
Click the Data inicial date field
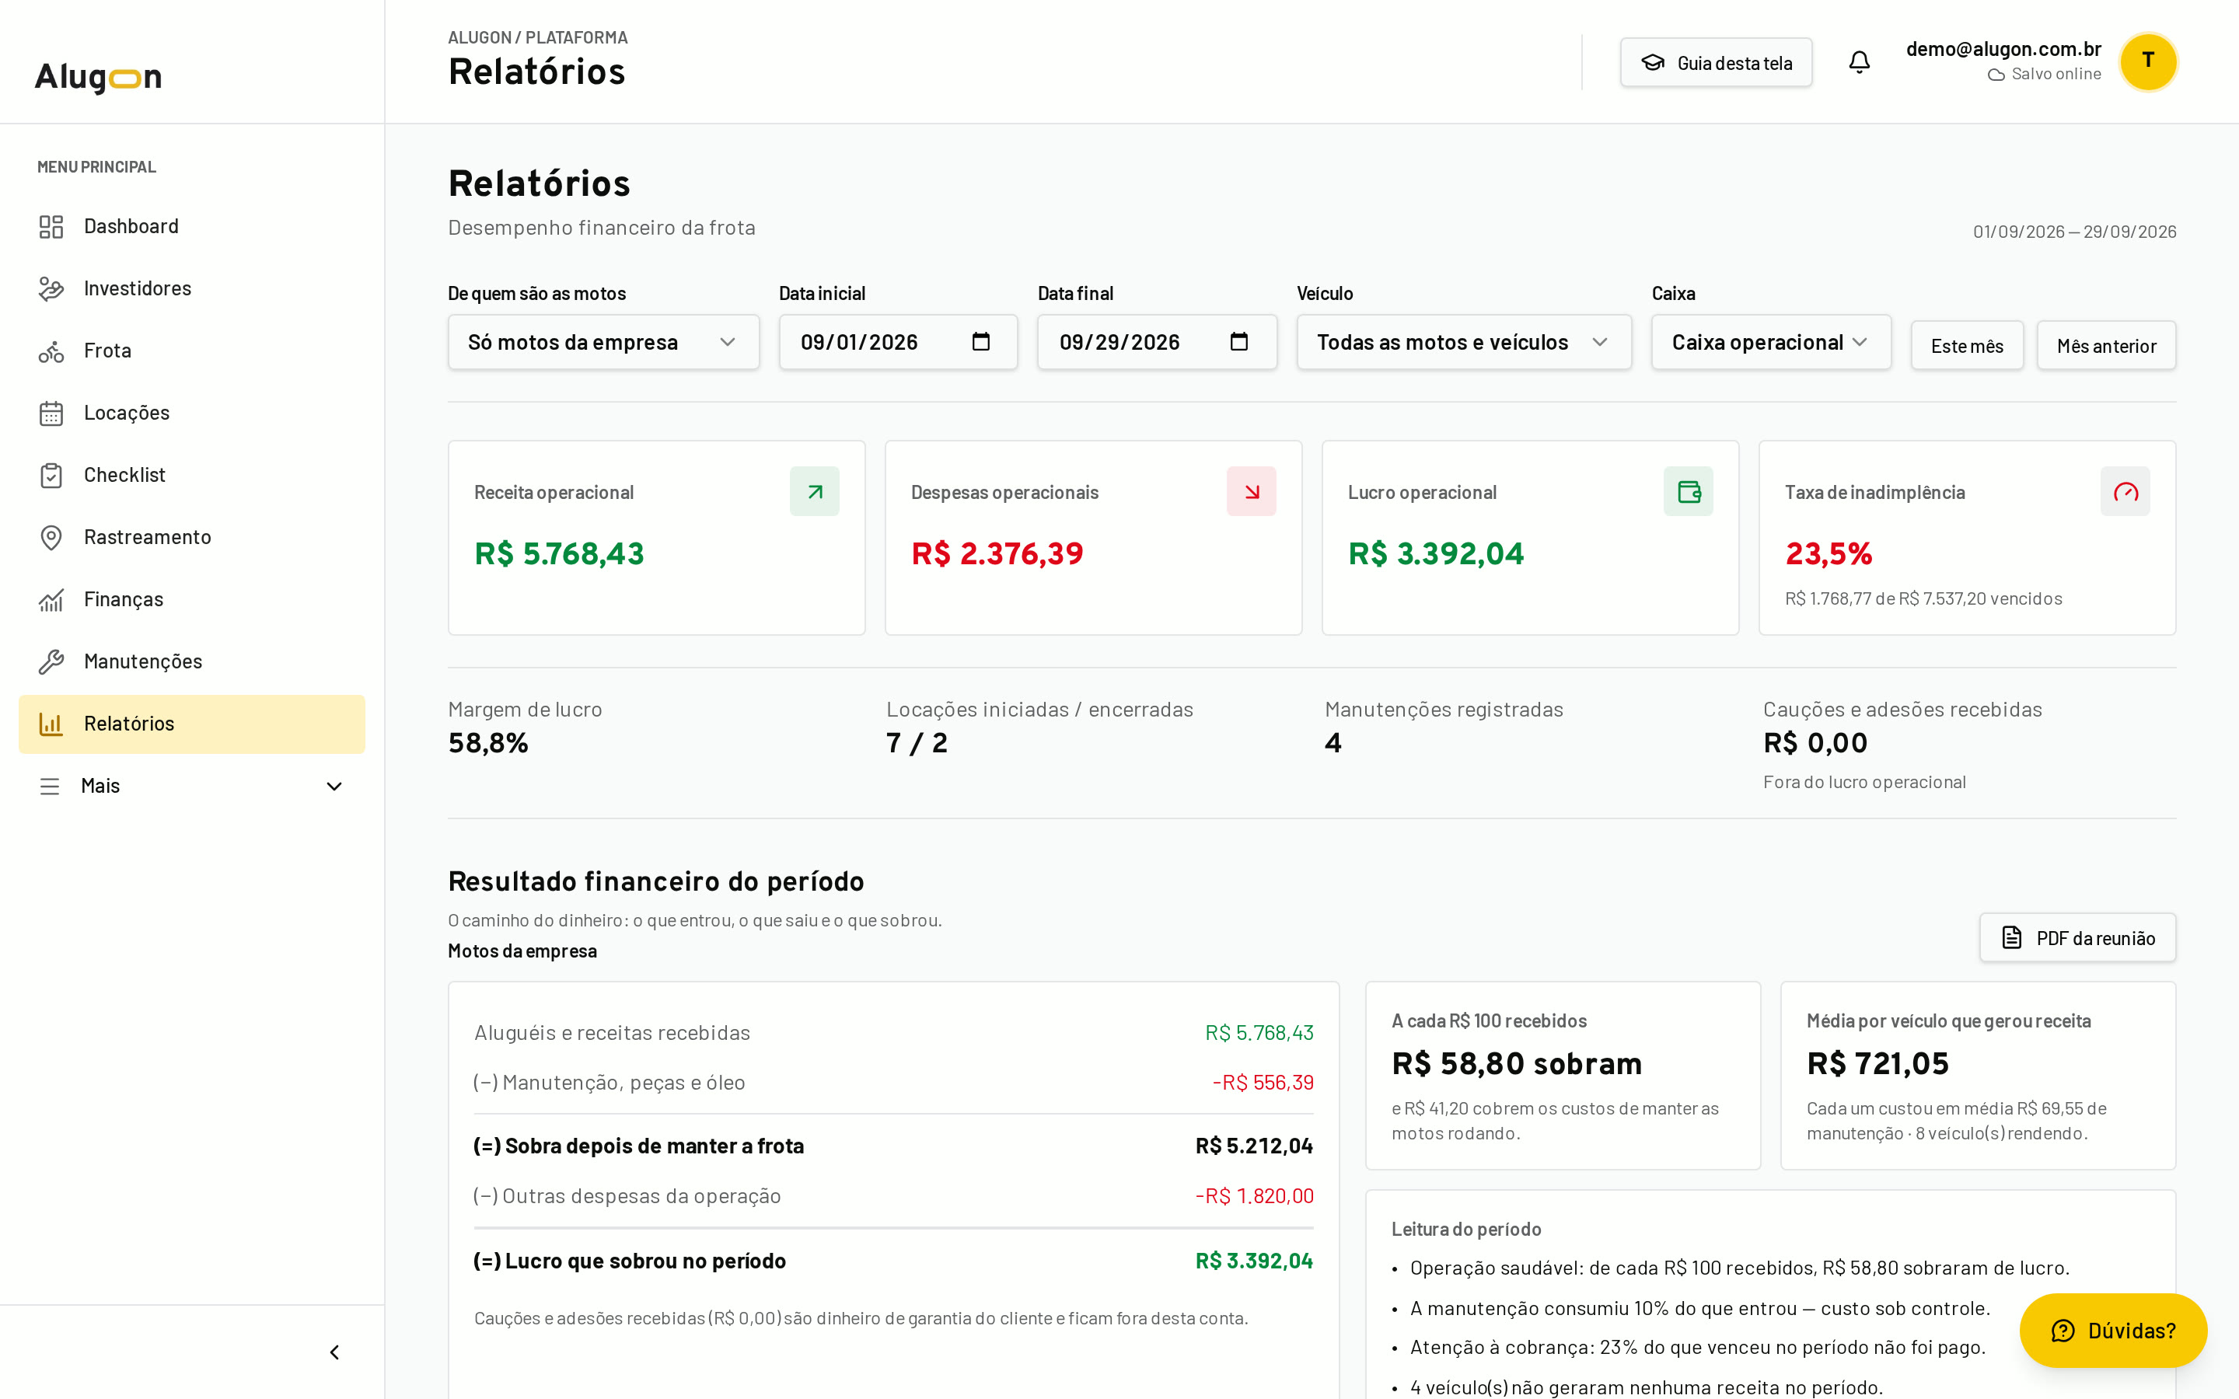(x=897, y=342)
